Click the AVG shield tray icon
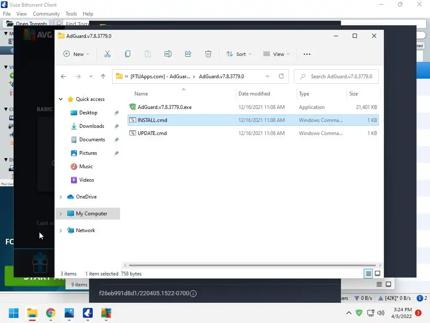This screenshot has height=323, width=430. 359,312
